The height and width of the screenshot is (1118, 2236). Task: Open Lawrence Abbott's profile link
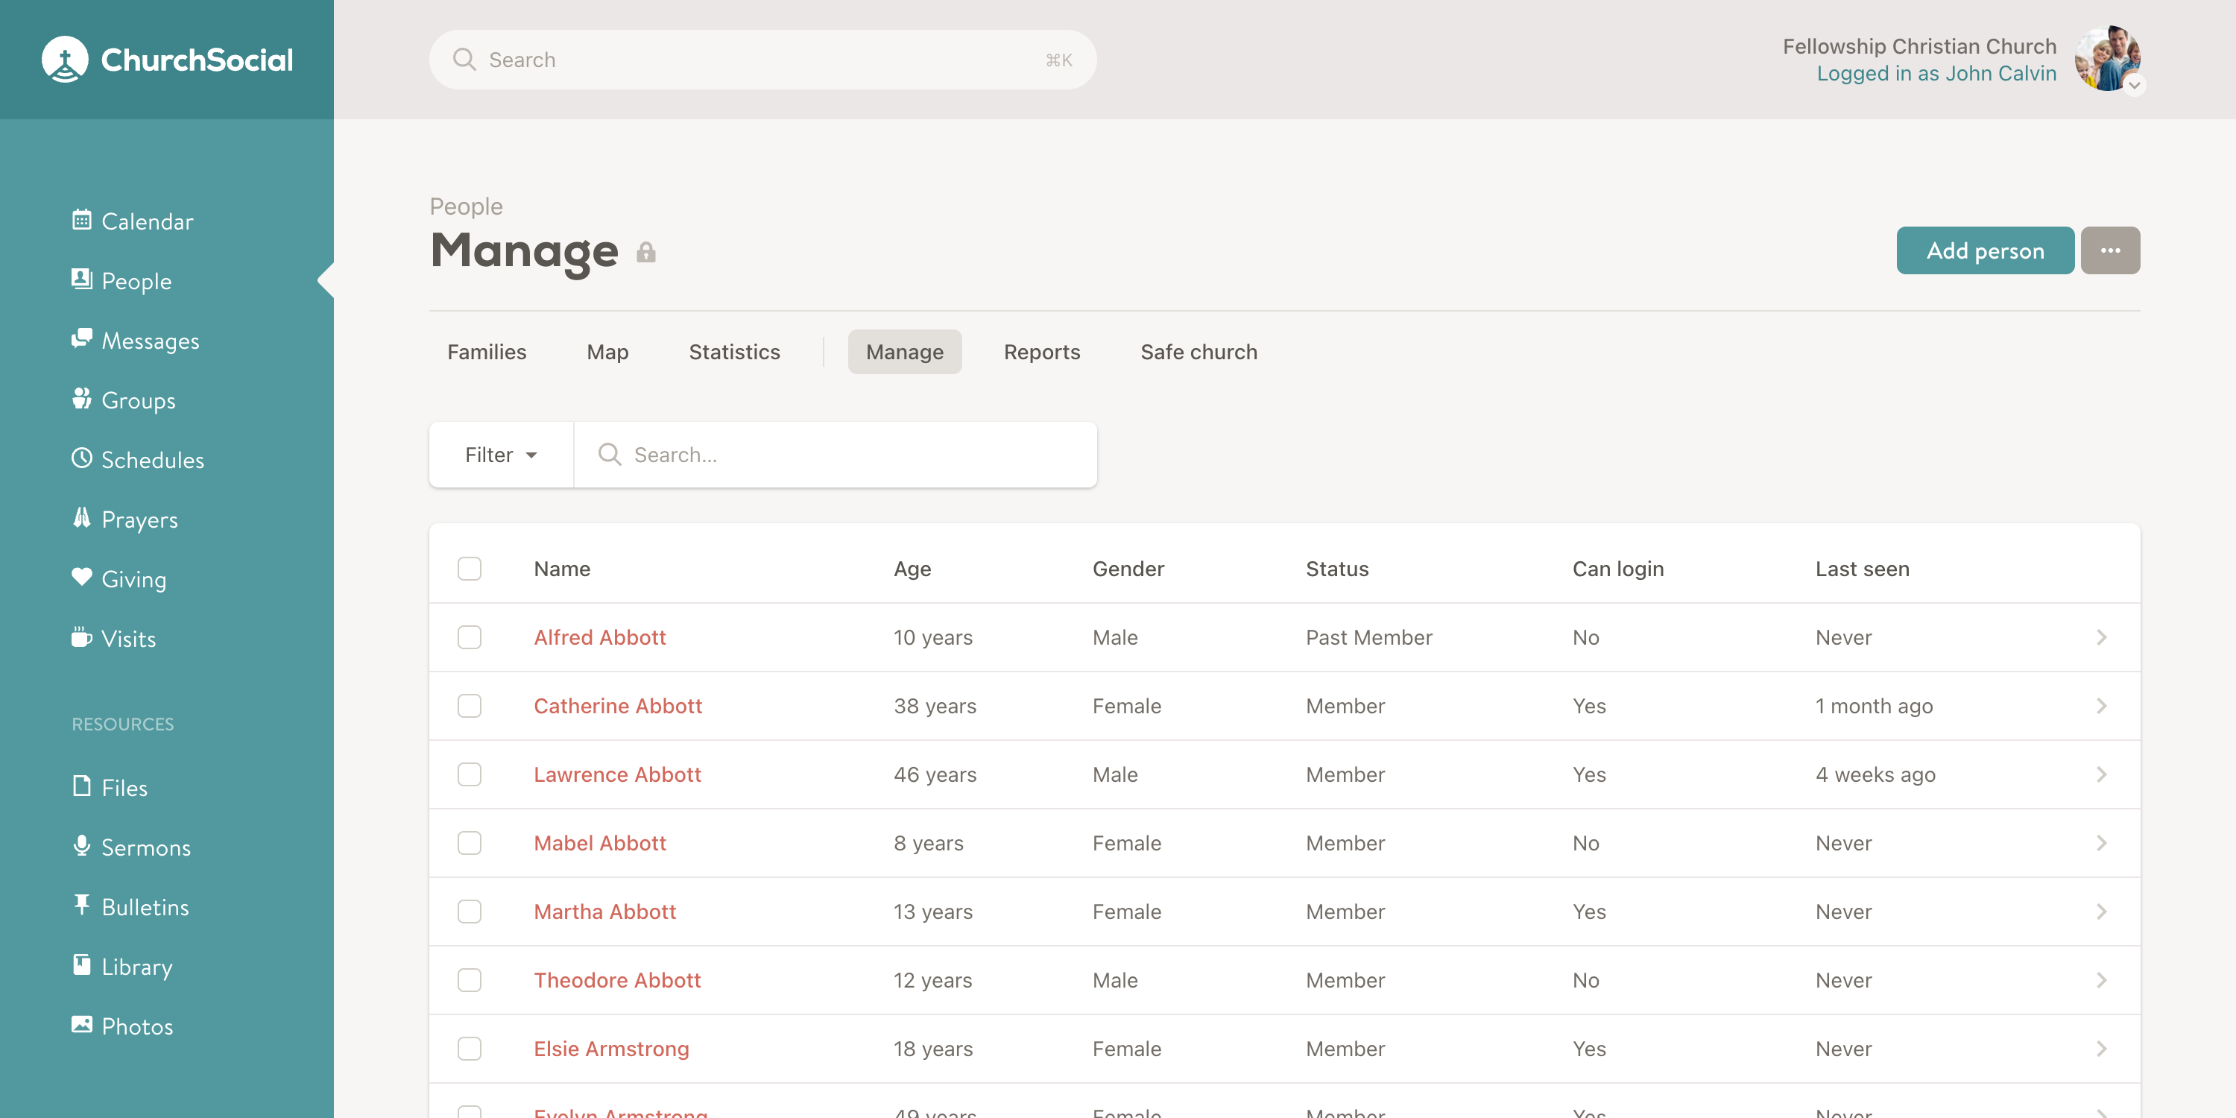click(x=617, y=774)
